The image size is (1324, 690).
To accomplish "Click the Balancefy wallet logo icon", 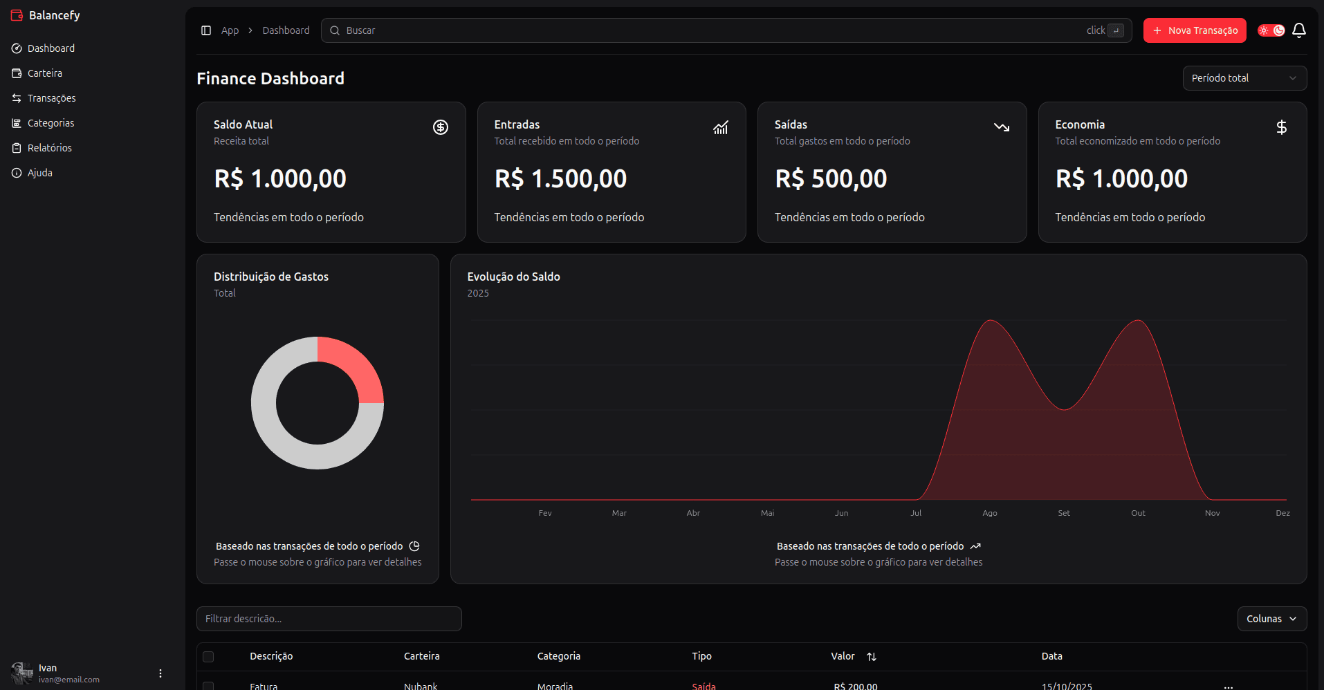I will [17, 15].
